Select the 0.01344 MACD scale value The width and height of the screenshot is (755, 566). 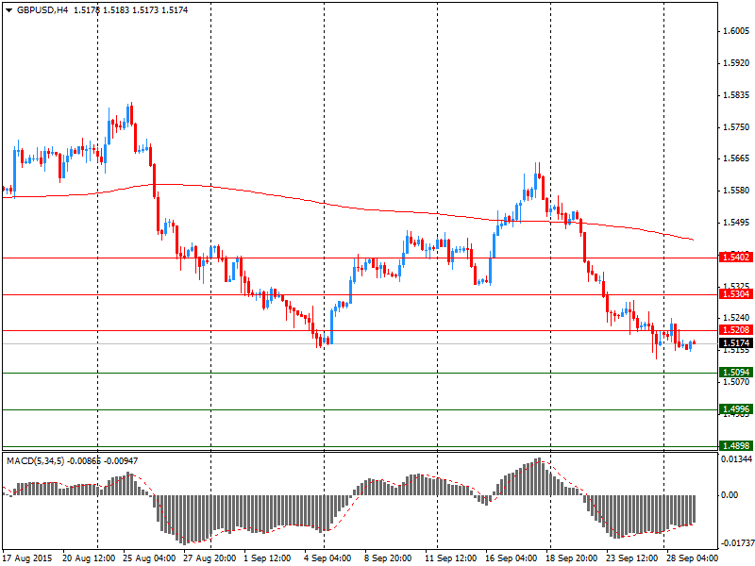pyautogui.click(x=737, y=459)
